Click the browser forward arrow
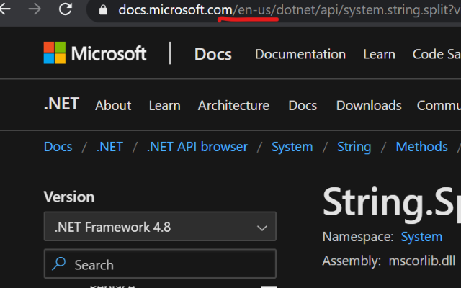461x288 pixels. click(x=35, y=9)
